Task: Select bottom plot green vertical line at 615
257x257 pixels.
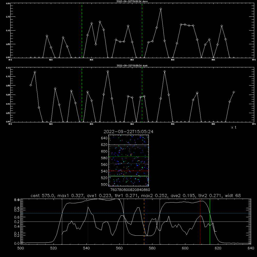Action: point(210,222)
